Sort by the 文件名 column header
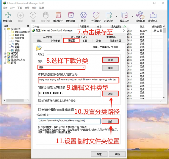This screenshot has width=169, height=159. pos(36,26)
